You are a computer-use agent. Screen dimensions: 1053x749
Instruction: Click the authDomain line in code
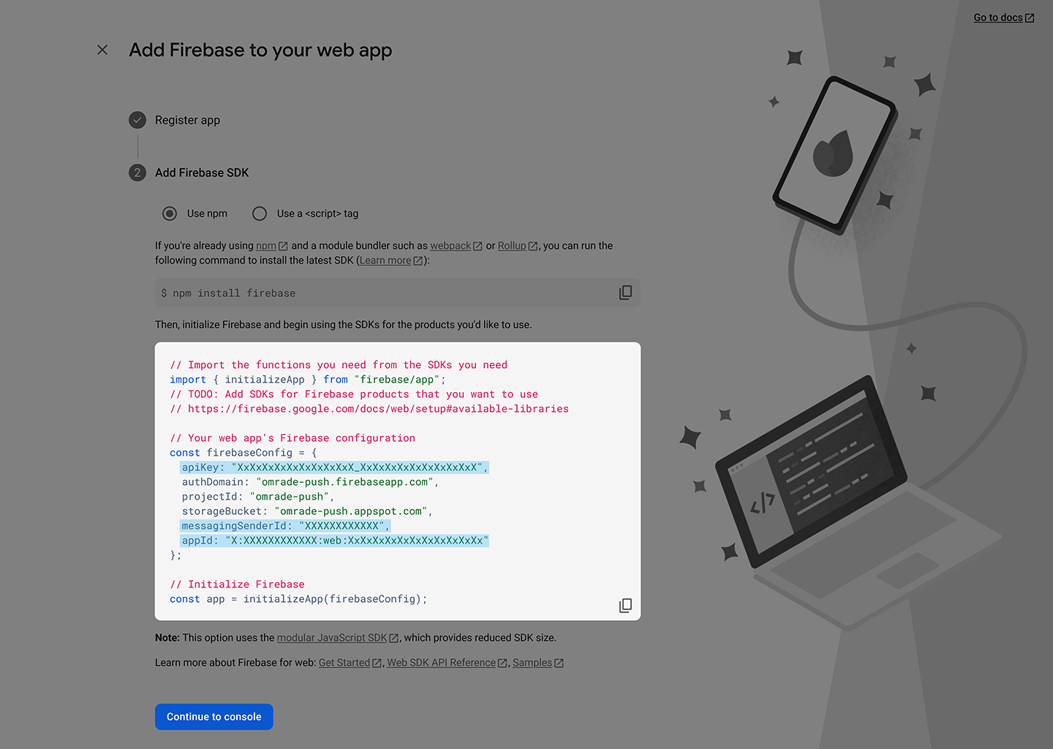[x=310, y=482]
